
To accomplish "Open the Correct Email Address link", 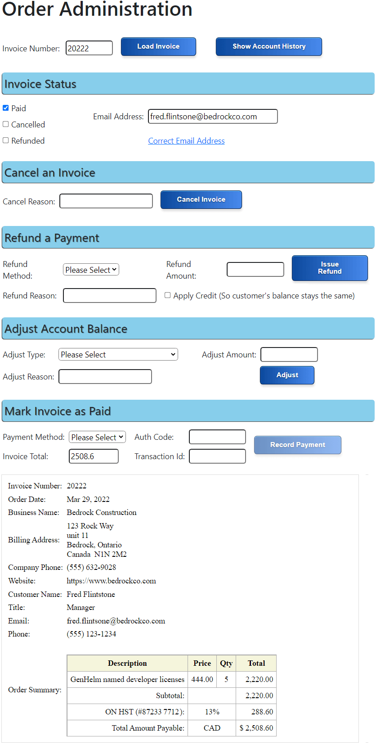I will pyautogui.click(x=186, y=141).
